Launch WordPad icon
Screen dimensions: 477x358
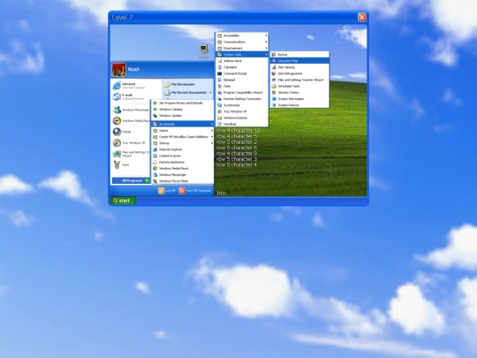pyautogui.click(x=219, y=125)
